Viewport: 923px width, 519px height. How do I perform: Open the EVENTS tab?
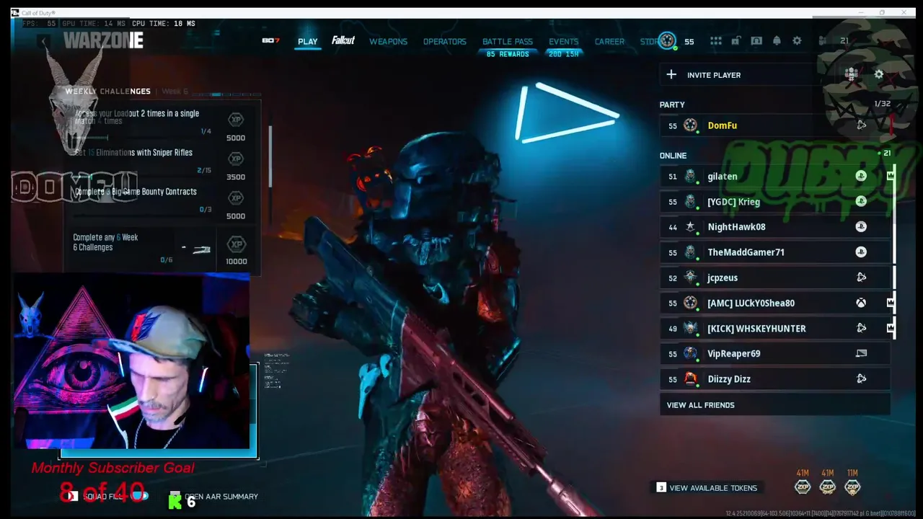coord(563,42)
